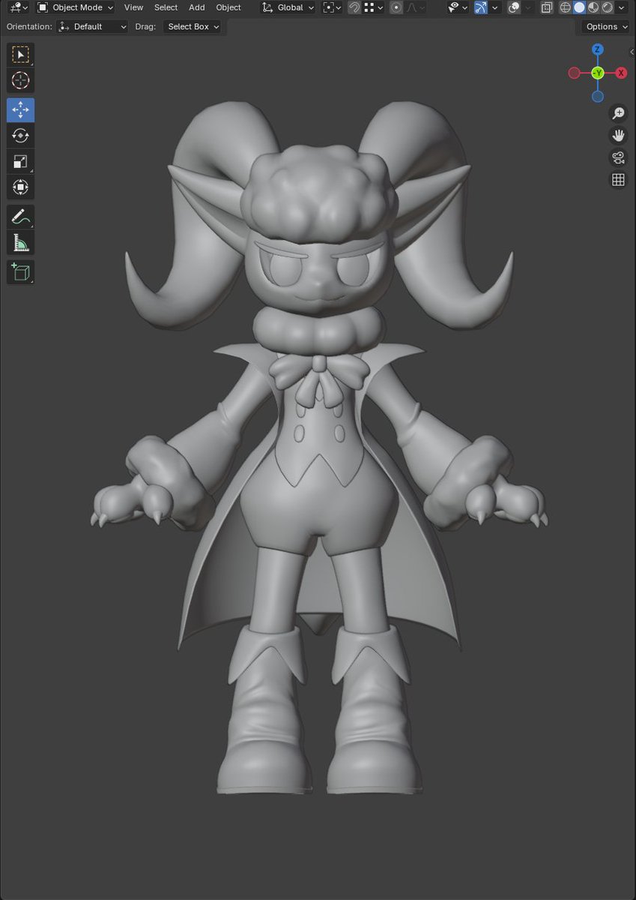Activate the Rotate tool

click(x=20, y=136)
